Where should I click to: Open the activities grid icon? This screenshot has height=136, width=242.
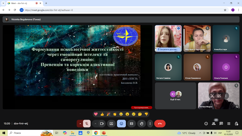tap(228, 124)
